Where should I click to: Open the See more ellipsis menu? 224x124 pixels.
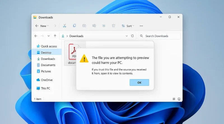(x=141, y=26)
